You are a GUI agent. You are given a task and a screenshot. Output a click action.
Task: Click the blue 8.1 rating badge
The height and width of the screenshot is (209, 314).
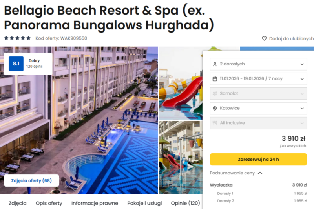(16, 64)
